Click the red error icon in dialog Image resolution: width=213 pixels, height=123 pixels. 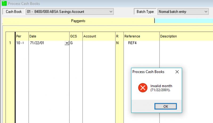(x=143, y=88)
